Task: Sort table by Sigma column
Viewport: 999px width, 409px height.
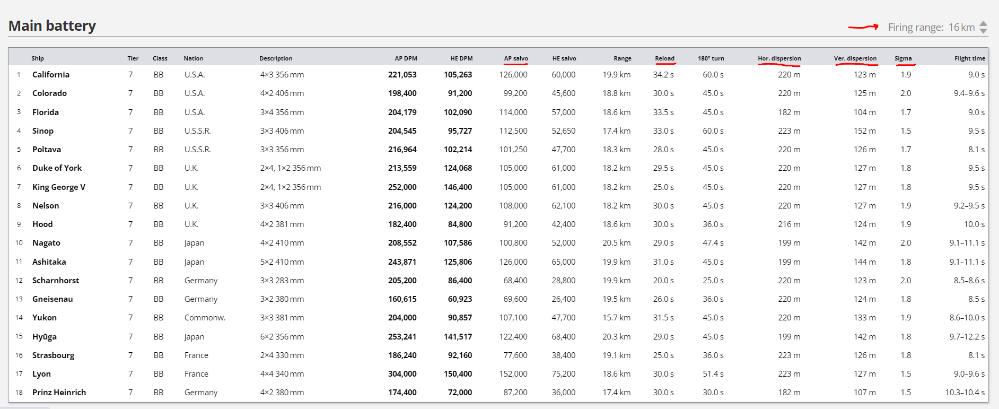Action: pyautogui.click(x=902, y=58)
